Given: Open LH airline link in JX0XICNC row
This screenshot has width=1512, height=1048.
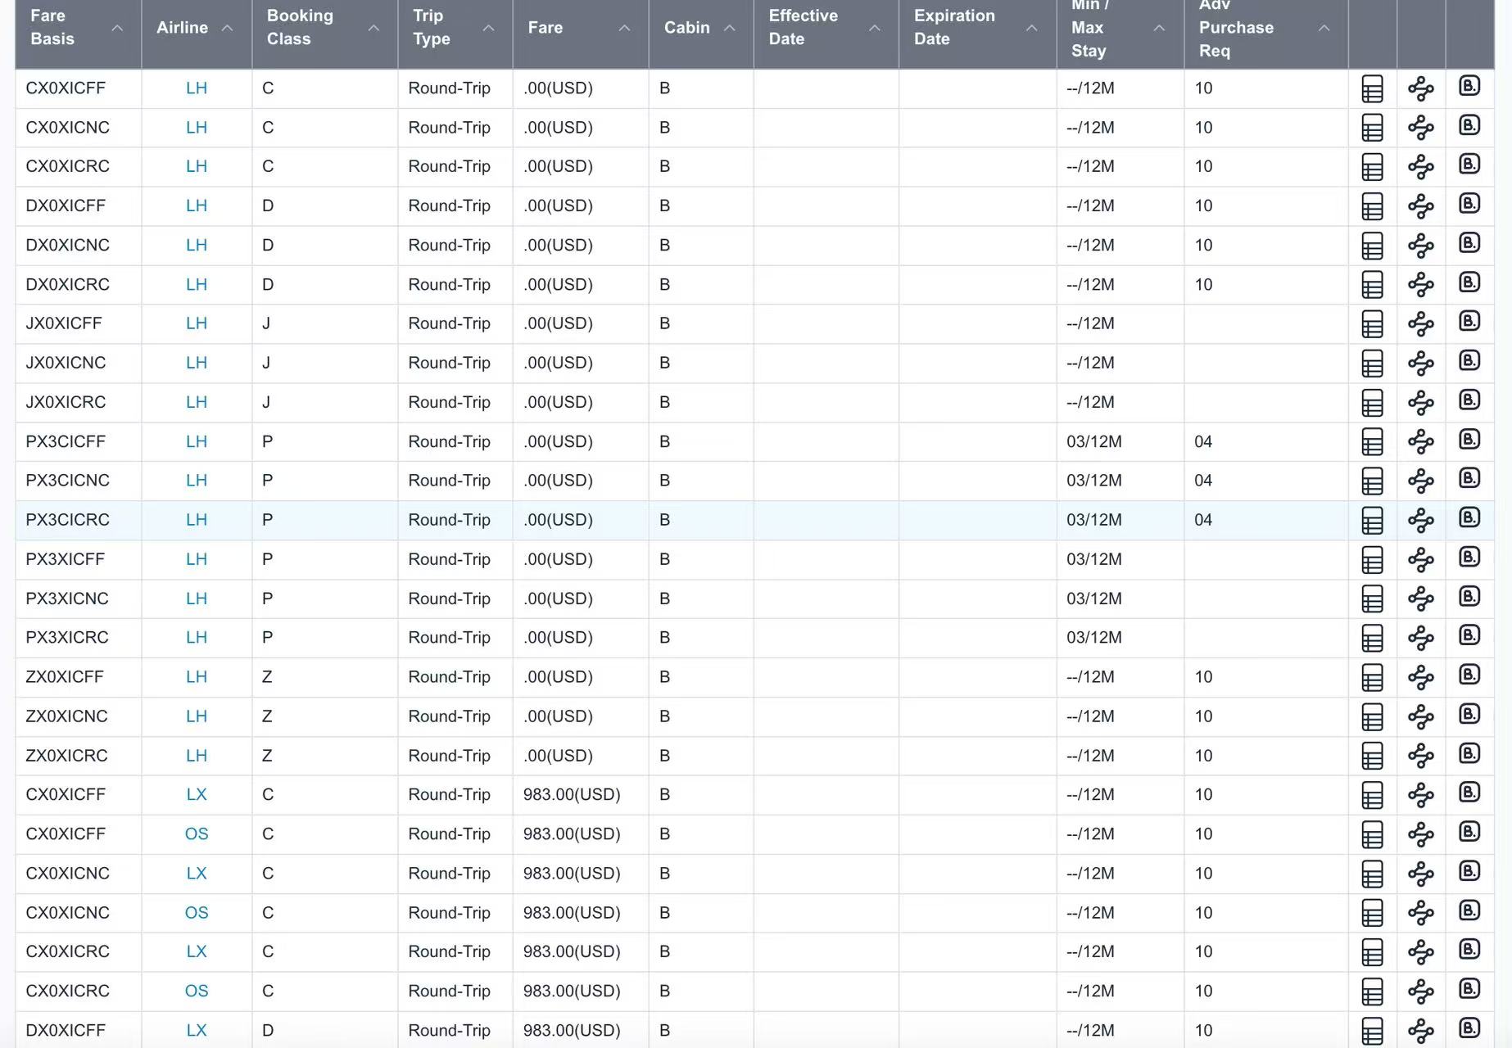Looking at the screenshot, I should pyautogui.click(x=197, y=363).
